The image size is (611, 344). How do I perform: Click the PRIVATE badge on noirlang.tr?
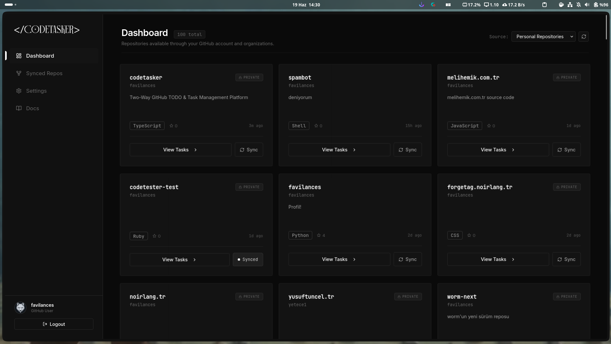[249, 297]
